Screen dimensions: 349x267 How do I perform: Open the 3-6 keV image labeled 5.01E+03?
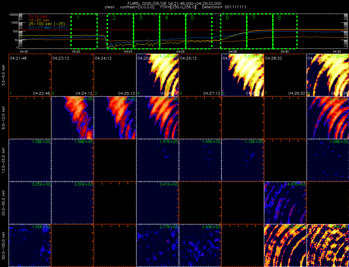click(x=243, y=75)
